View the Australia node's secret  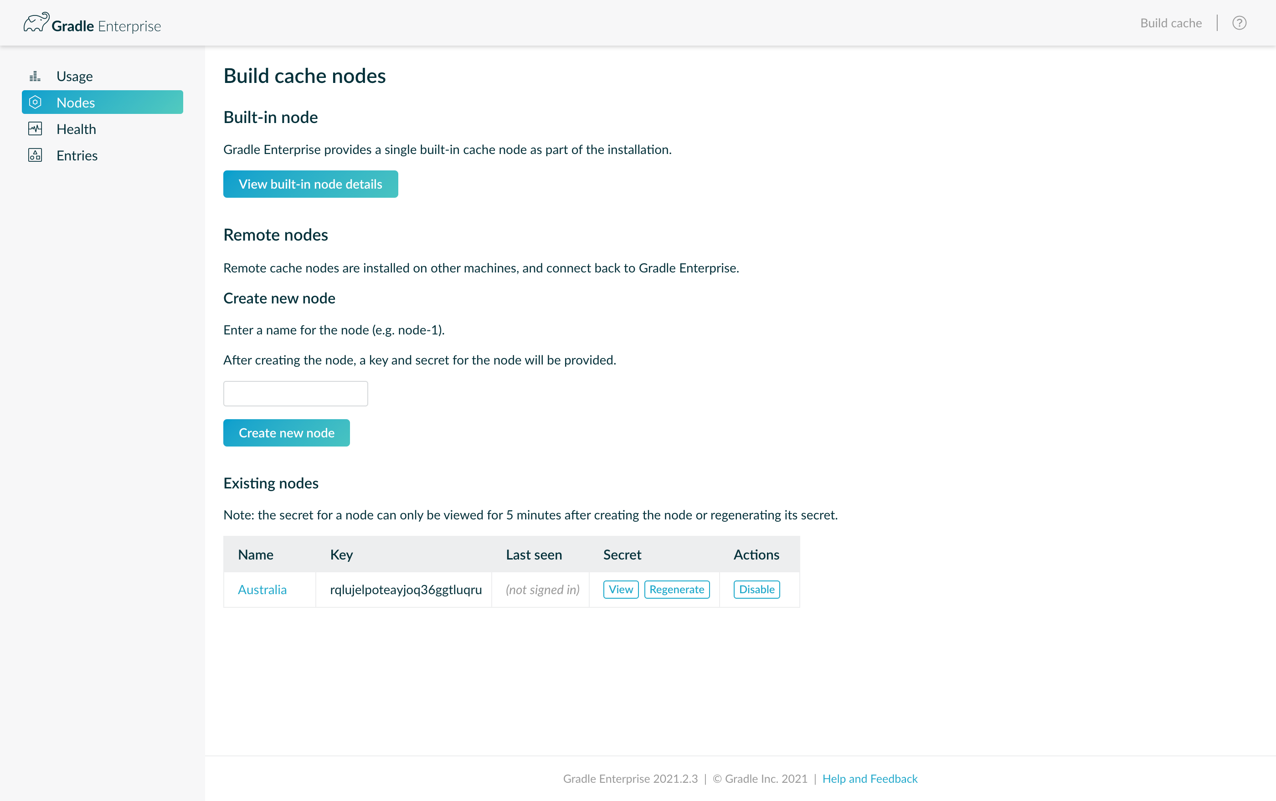[621, 590]
